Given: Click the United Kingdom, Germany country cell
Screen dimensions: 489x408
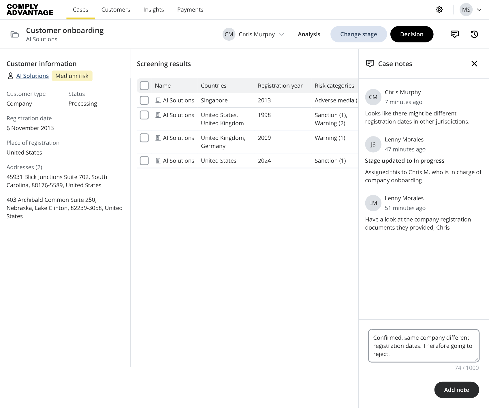Looking at the screenshot, I should click(x=223, y=142).
